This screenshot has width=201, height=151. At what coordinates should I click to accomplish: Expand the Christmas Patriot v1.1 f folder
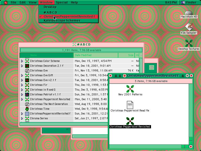point(22,95)
